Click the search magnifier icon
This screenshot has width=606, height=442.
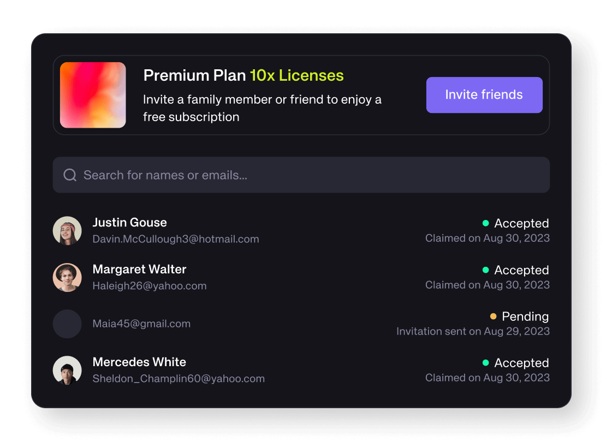(x=70, y=175)
